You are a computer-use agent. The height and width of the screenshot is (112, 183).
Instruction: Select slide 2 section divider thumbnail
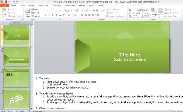point(17,57)
